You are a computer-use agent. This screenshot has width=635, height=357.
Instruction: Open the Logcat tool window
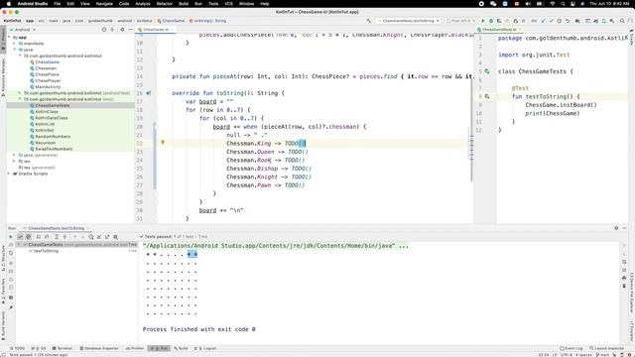205,348
